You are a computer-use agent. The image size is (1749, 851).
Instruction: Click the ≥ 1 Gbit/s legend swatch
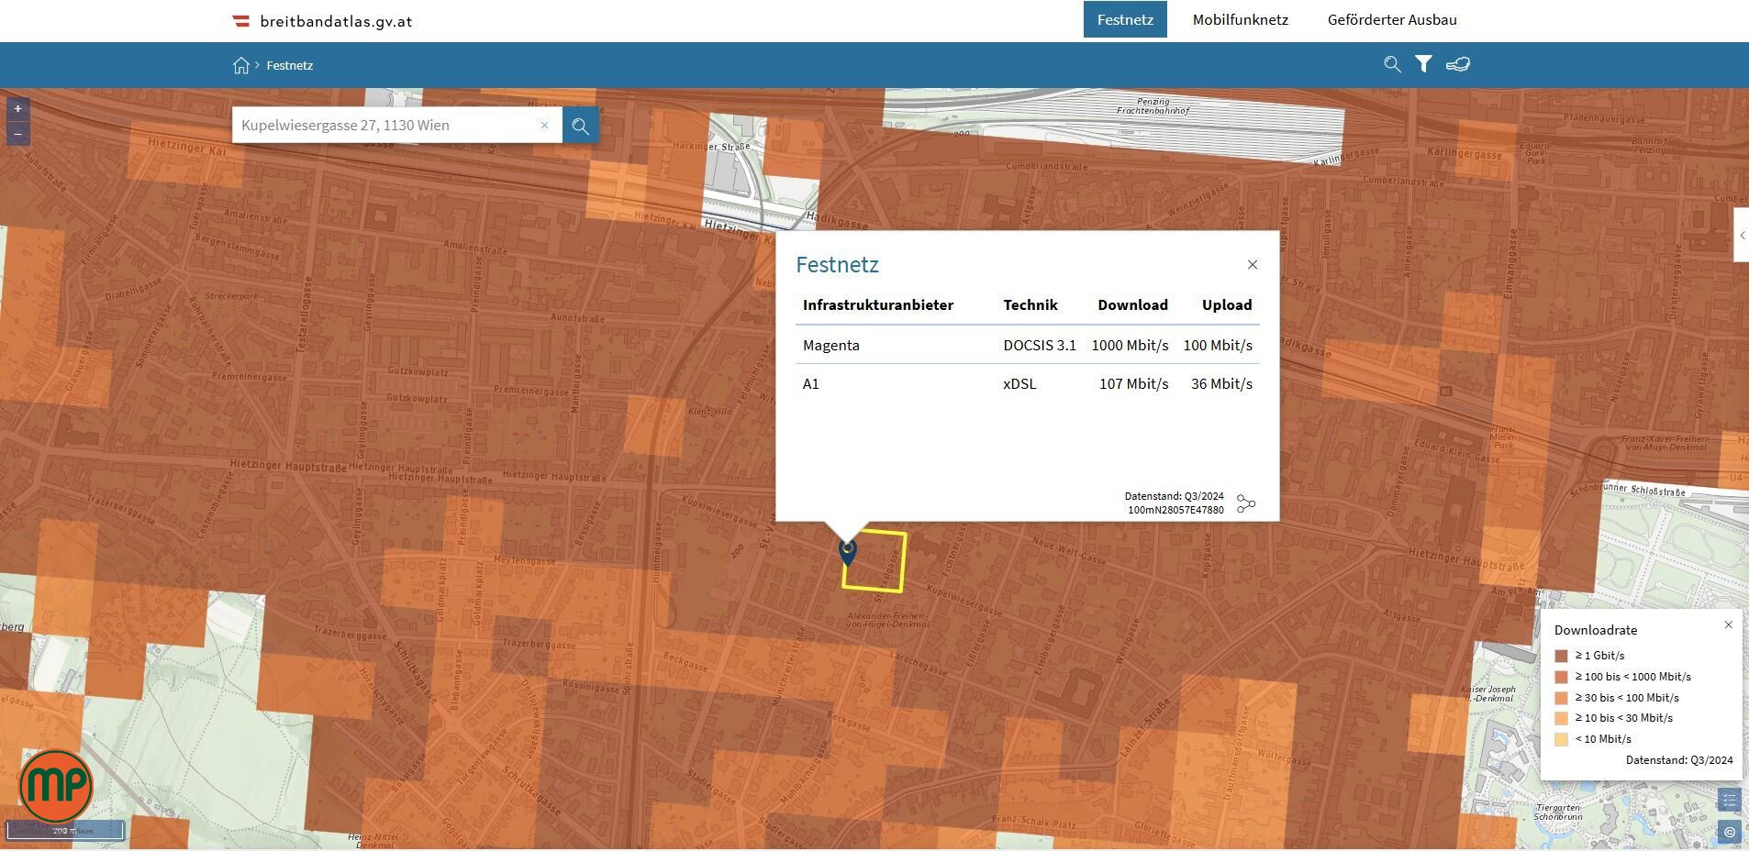(x=1561, y=656)
